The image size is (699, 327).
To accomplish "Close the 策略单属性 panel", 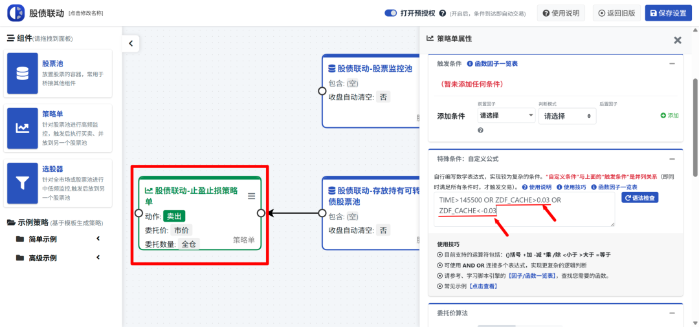I will [x=677, y=40].
